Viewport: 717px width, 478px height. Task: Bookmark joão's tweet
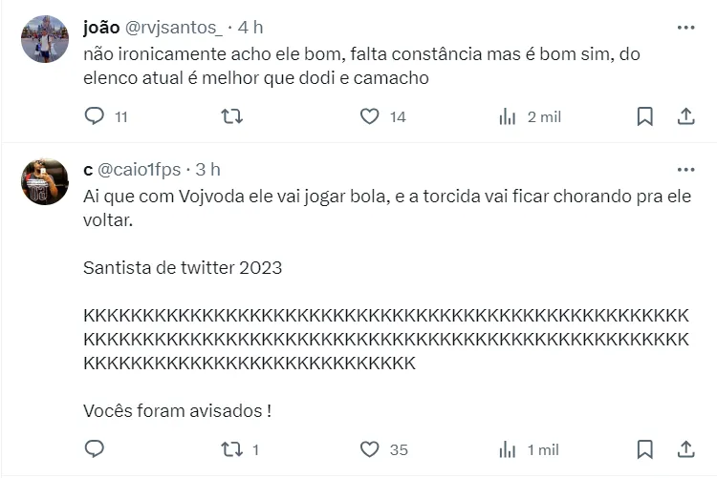click(645, 116)
